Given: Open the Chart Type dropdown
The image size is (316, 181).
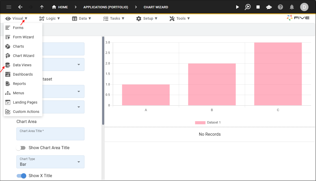Looking at the screenshot, I should click(x=50, y=162).
